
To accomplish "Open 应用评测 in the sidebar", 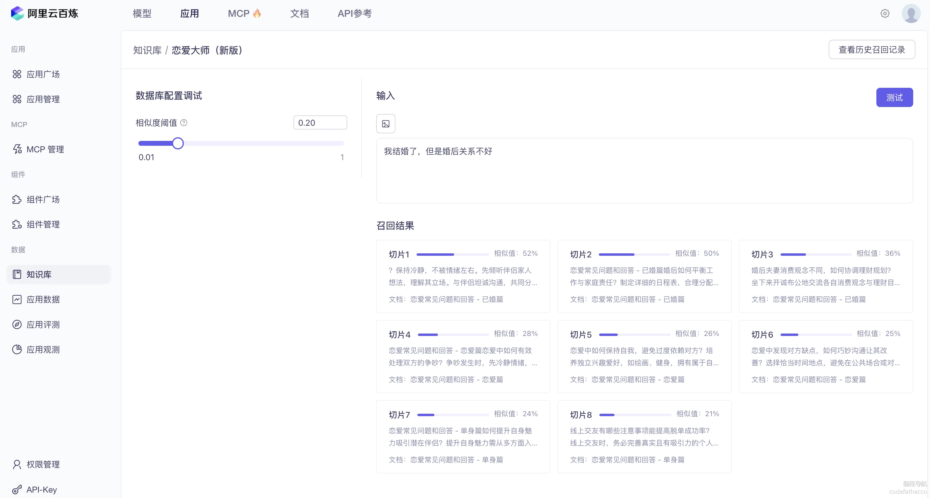I will 43,325.
